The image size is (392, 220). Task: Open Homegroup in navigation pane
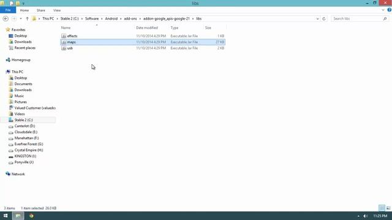tap(21, 60)
